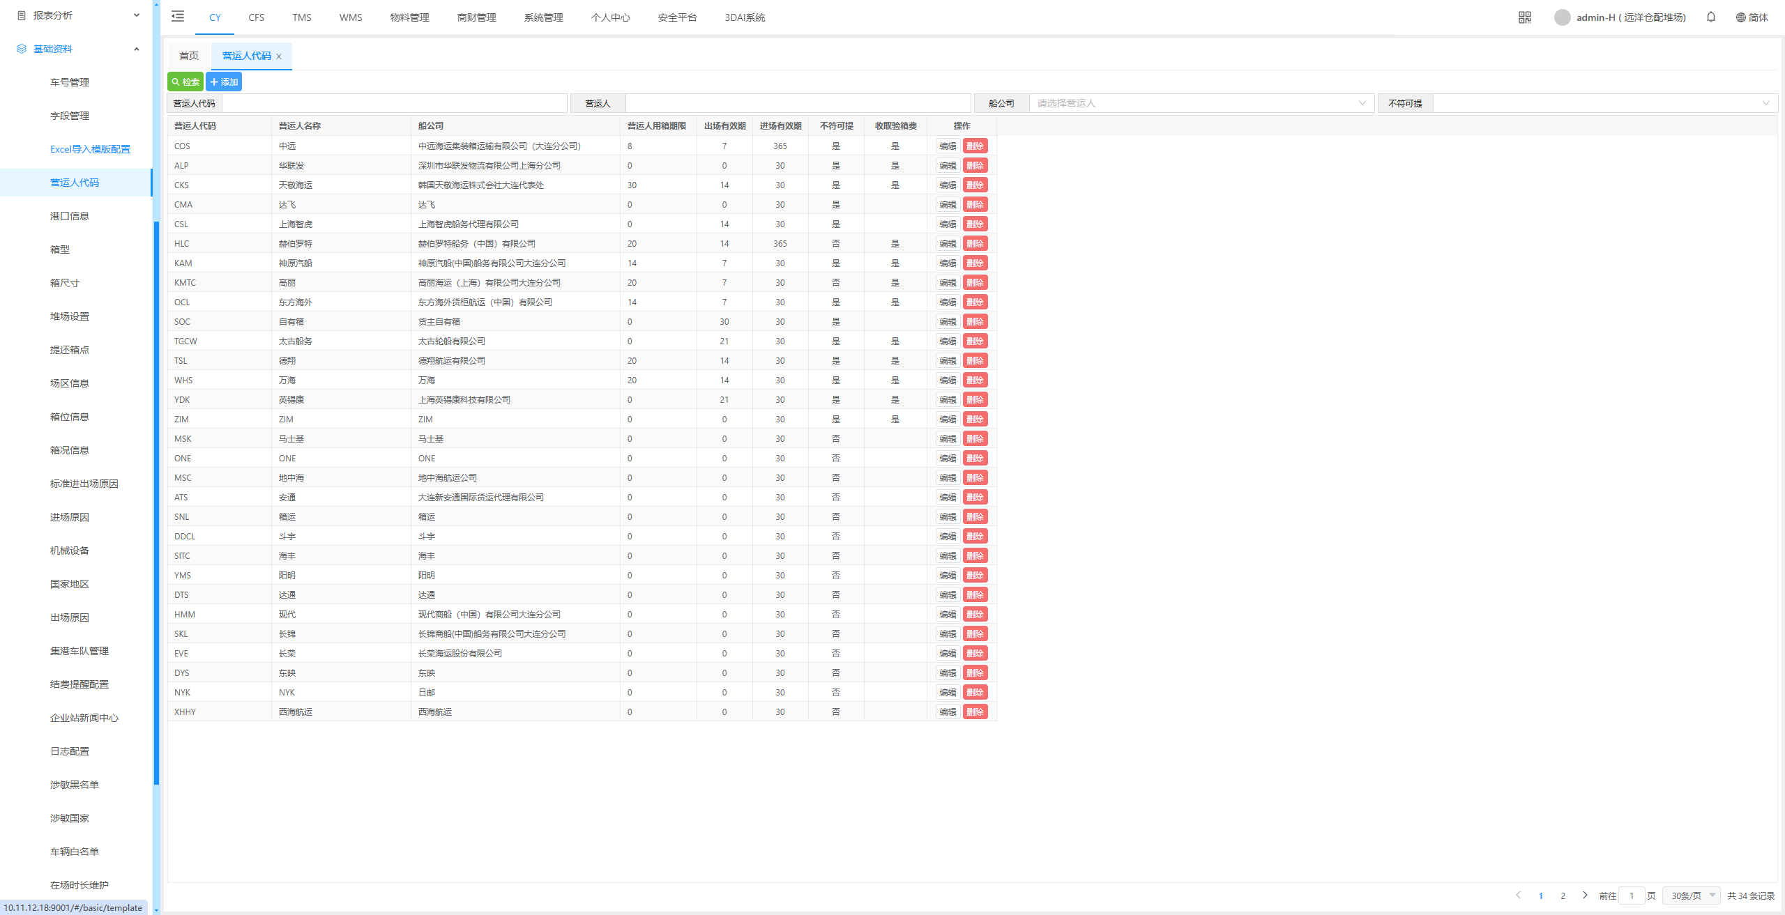Click the globe language switcher 简体

(1752, 17)
